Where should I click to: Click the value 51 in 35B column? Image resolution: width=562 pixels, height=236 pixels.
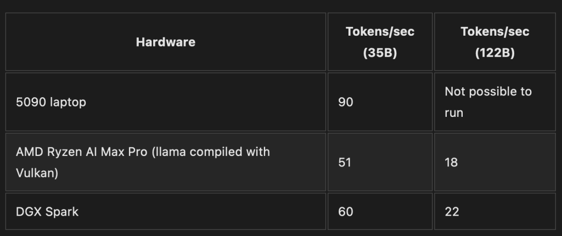(x=345, y=162)
